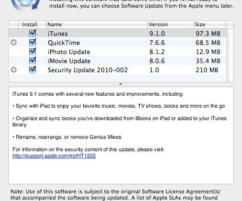
Task: Click the iMovie version 8.0.6 cell
Action: 157,61
